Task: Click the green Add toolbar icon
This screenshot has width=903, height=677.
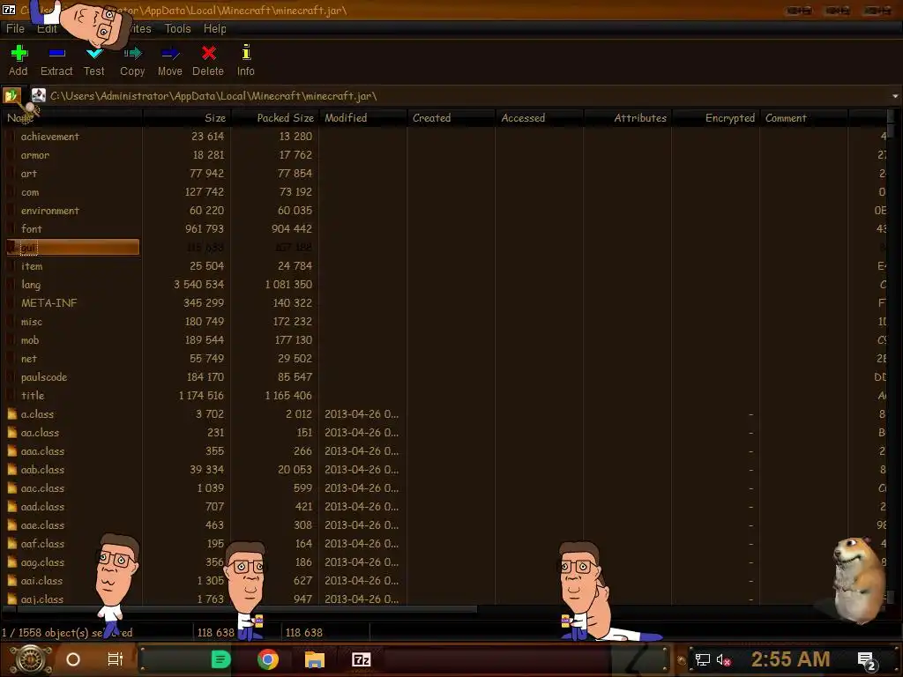Action: point(19,53)
